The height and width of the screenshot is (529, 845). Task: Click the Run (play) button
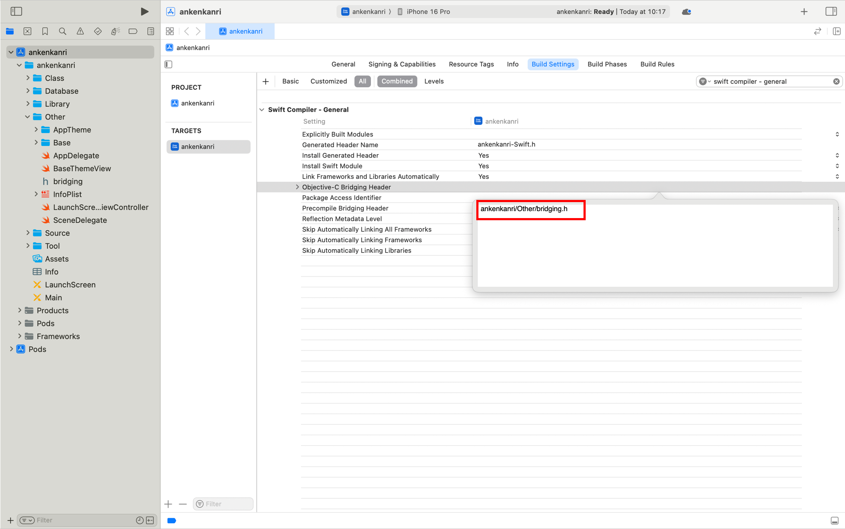point(144,12)
